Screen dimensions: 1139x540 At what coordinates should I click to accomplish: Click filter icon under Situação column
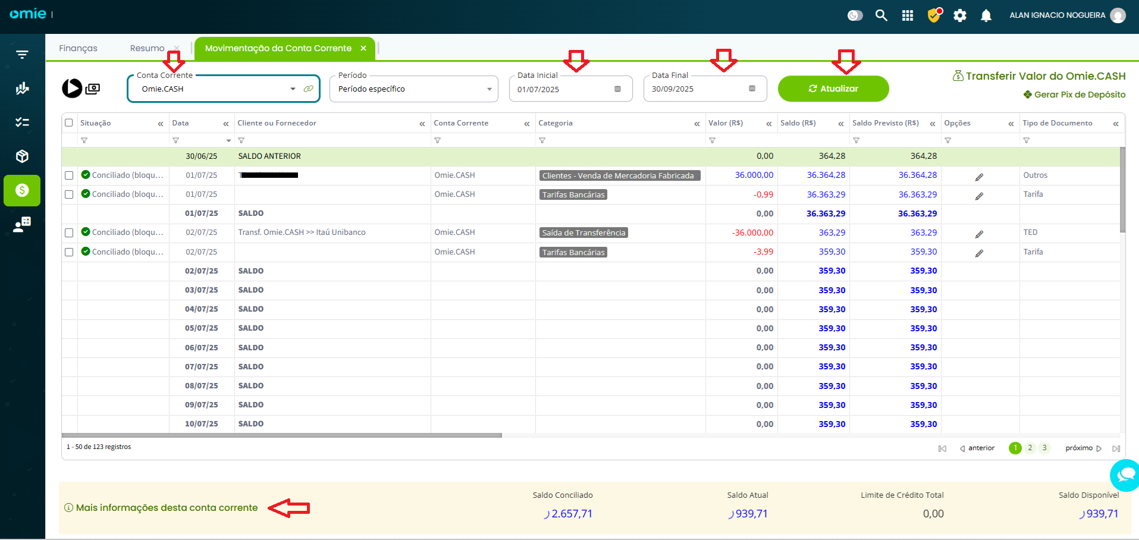(x=84, y=140)
